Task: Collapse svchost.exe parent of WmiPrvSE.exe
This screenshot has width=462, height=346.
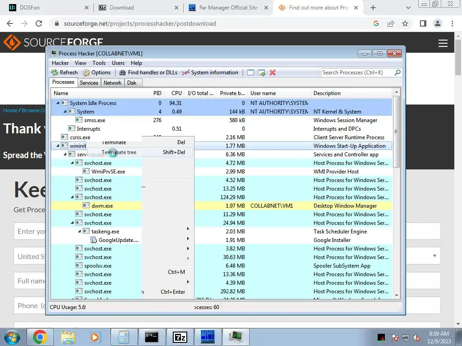Action: coord(72,163)
